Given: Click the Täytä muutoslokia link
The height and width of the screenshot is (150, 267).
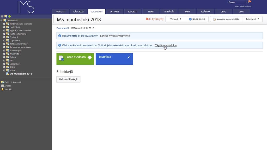Looking at the screenshot, I should pyautogui.click(x=166, y=45).
